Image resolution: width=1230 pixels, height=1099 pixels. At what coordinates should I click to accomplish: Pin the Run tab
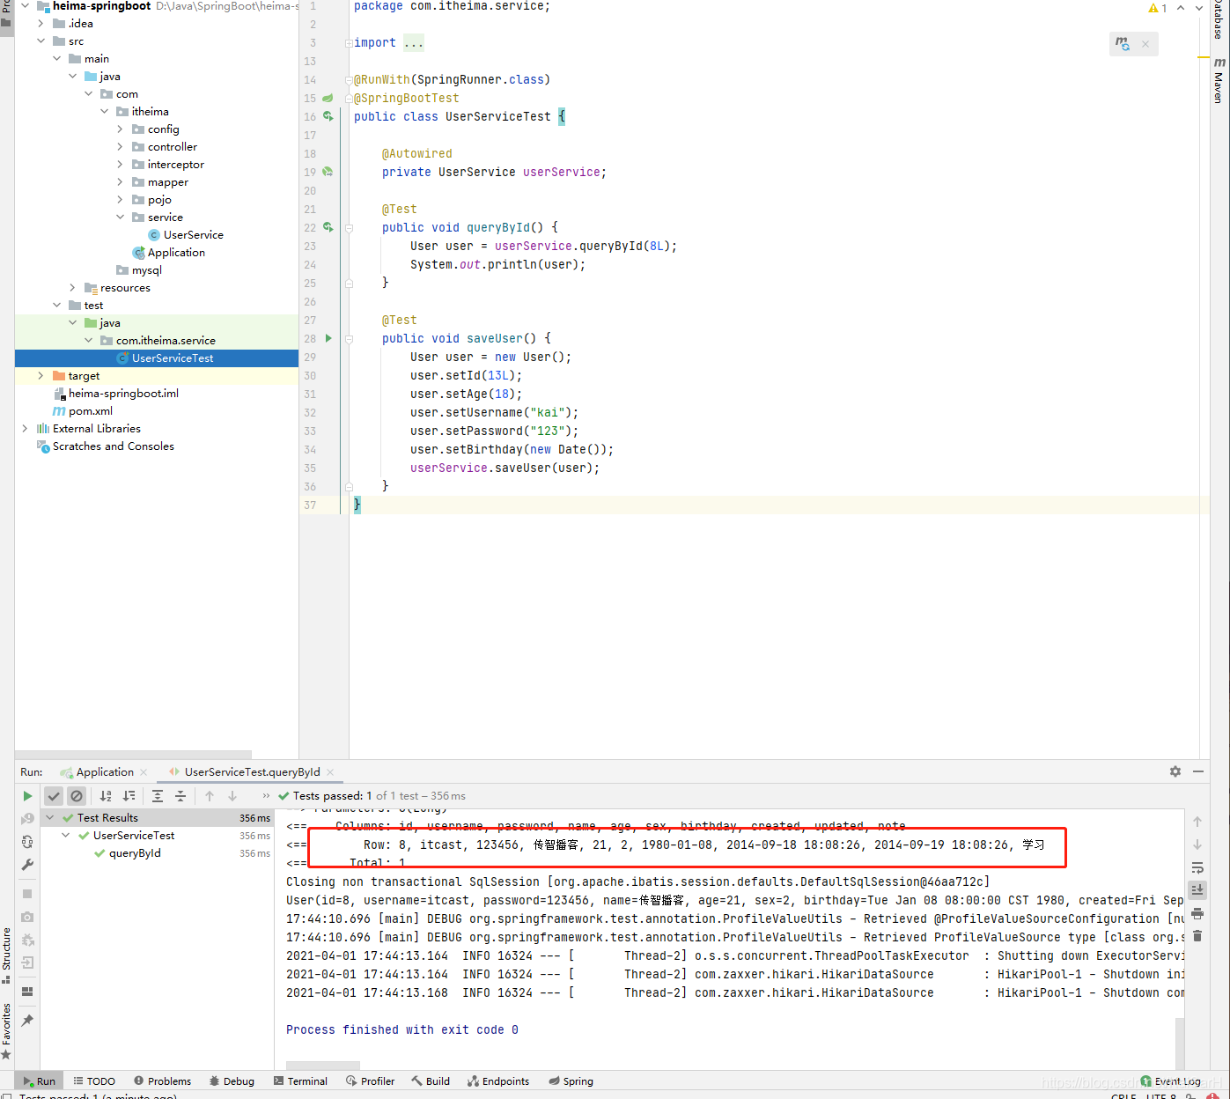pos(27,1021)
